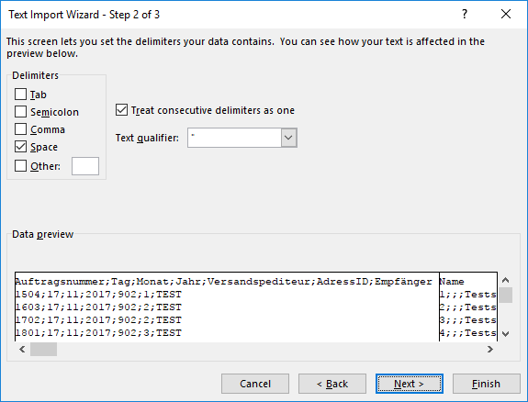Click the Other delimiter text field
The height and width of the screenshot is (402, 528).
[x=85, y=166]
